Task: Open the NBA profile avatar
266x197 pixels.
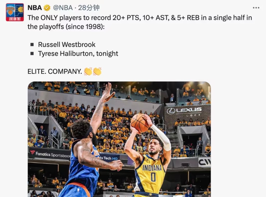Action: pyautogui.click(x=15, y=12)
